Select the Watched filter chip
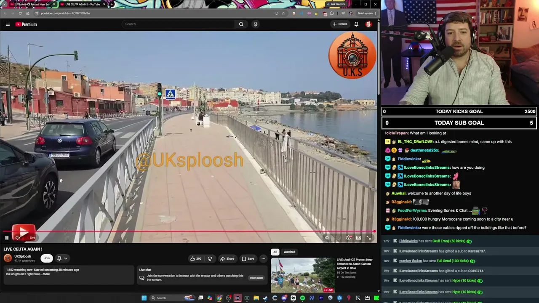 tap(289, 252)
